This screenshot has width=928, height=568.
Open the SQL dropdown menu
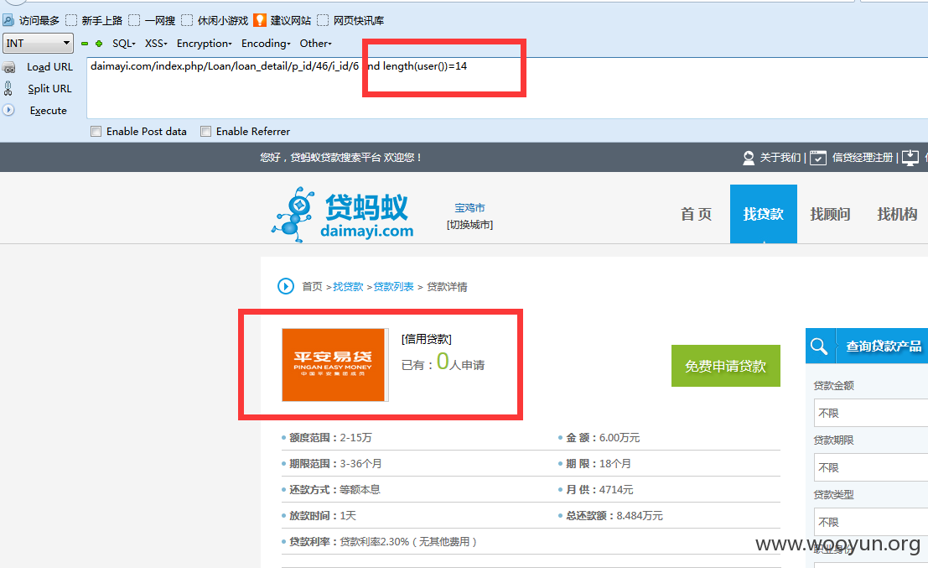[124, 44]
